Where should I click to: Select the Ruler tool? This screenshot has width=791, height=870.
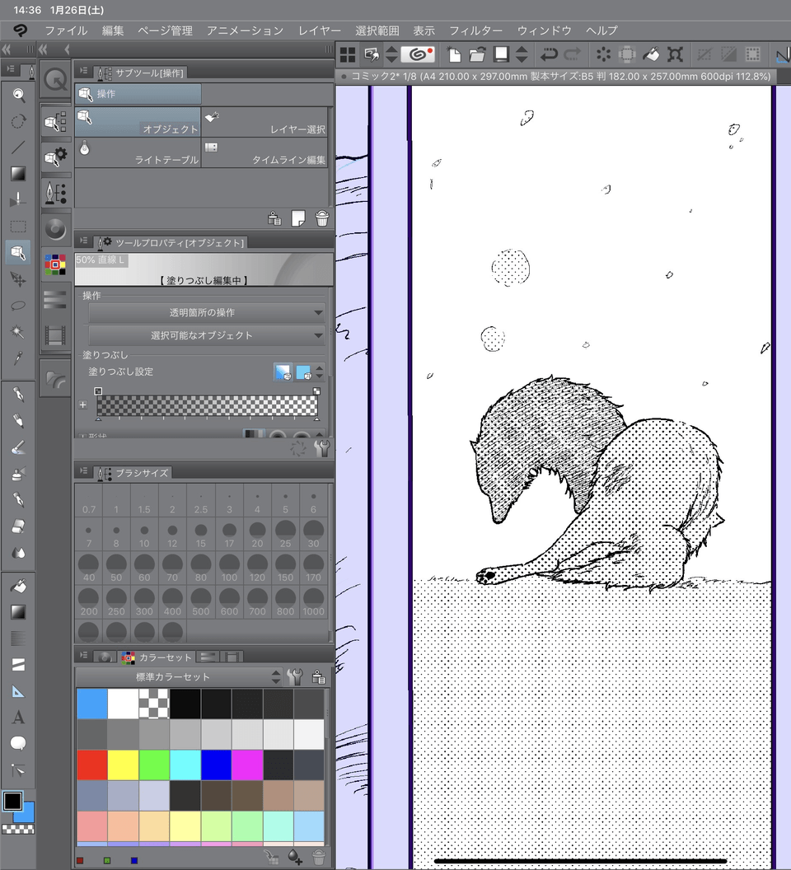[18, 690]
